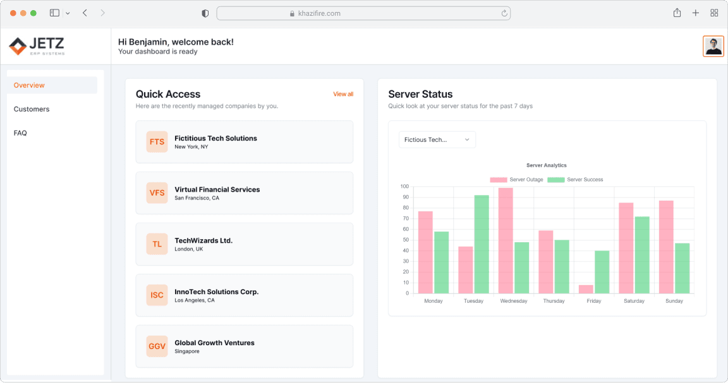Navigate back using the back arrow
The height and width of the screenshot is (383, 728).
(x=85, y=13)
